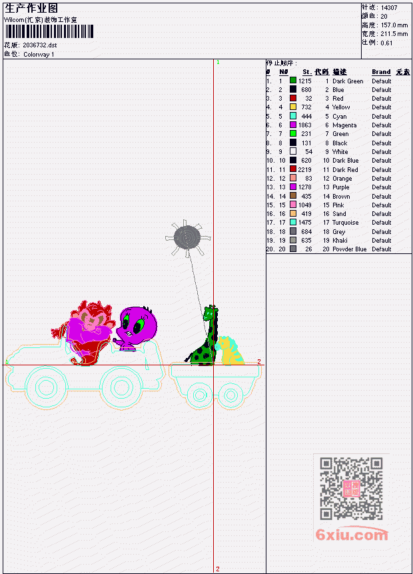Select the Turquoise color swatch in row 17
The width and height of the screenshot is (413, 574).
tap(293, 222)
